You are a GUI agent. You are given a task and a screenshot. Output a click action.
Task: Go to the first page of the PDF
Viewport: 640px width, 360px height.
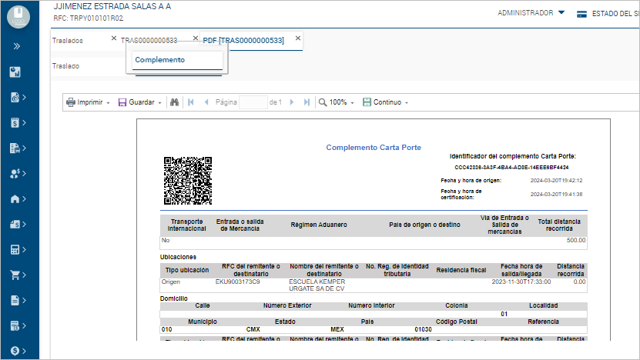tap(189, 102)
